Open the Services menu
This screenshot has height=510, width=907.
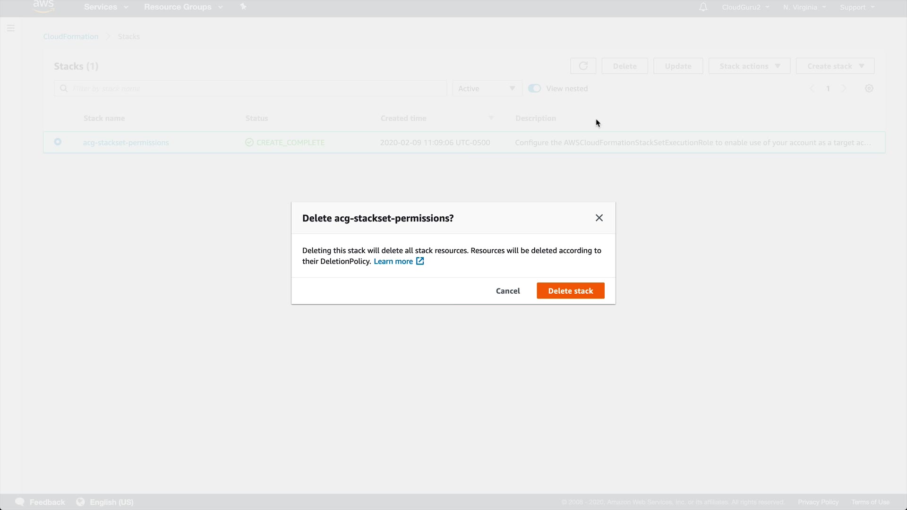pyautogui.click(x=106, y=7)
